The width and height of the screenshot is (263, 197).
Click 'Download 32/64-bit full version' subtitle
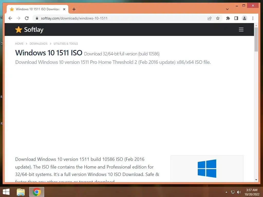click(122, 54)
